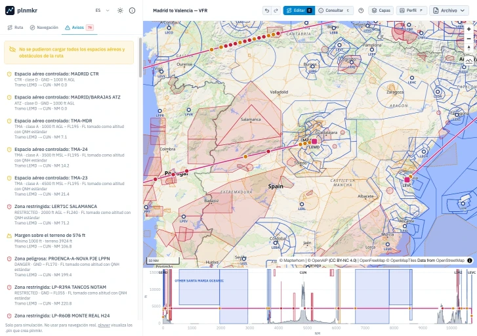The width and height of the screenshot is (477, 336).
Task: Click the LERL airport marker
Action: [301, 204]
